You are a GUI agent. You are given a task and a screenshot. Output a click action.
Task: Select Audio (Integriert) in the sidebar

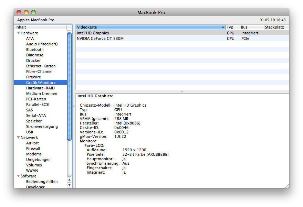[42, 44]
